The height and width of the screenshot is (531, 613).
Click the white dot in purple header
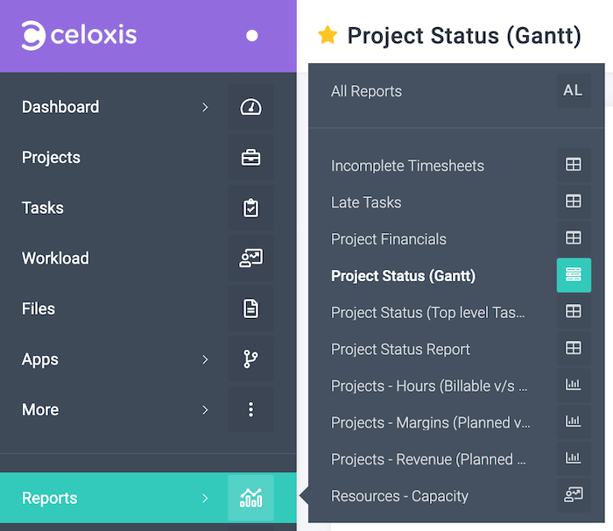[x=252, y=36]
